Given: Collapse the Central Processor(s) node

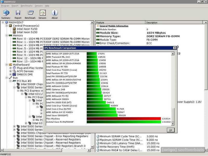Looking at the screenshot, I should [x=7, y=25].
